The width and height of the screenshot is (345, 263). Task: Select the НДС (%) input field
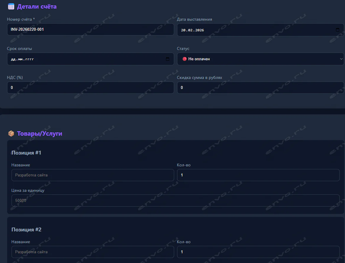click(x=90, y=88)
